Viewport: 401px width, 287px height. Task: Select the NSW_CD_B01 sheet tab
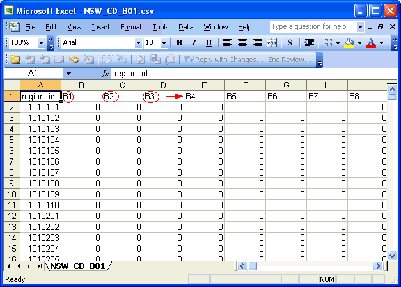pyautogui.click(x=77, y=265)
